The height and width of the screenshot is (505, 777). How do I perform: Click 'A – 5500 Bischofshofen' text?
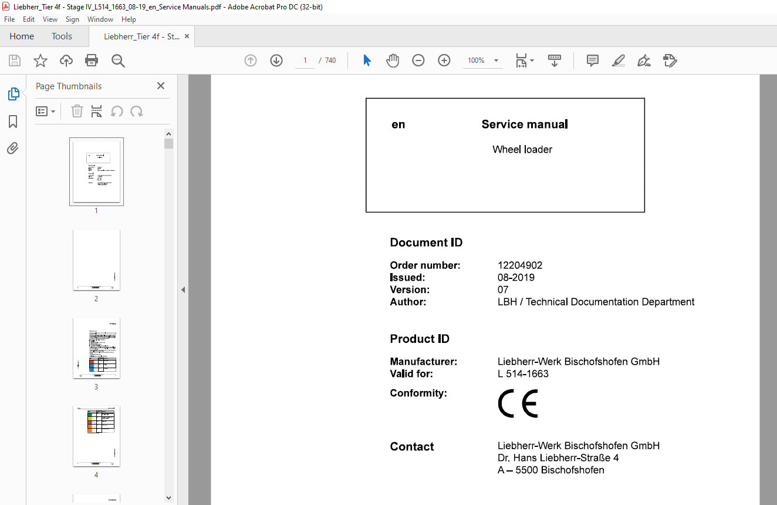click(551, 470)
